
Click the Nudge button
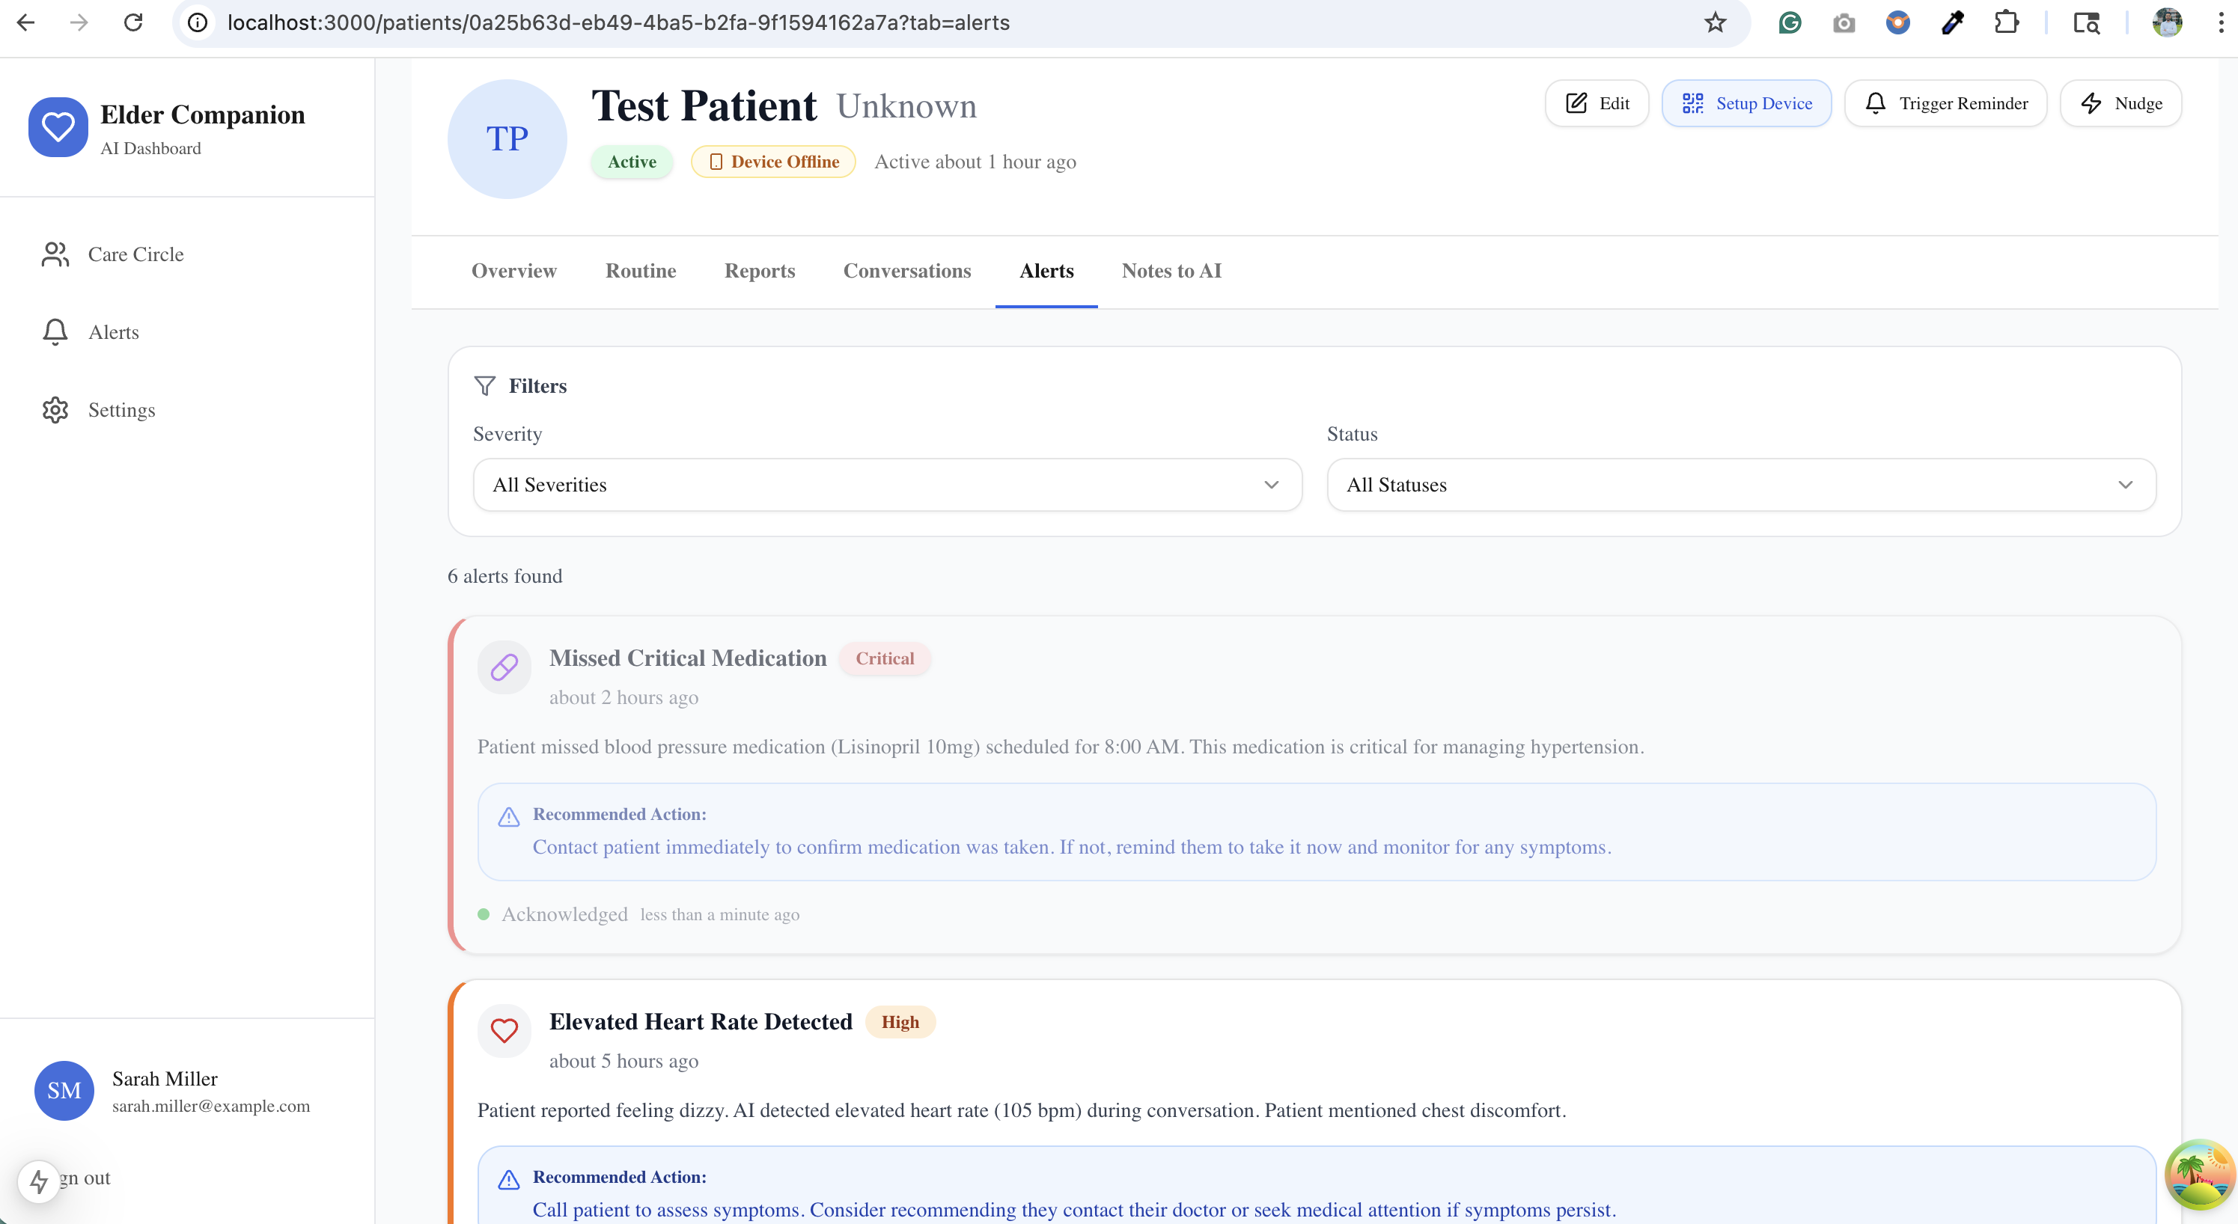(2120, 103)
